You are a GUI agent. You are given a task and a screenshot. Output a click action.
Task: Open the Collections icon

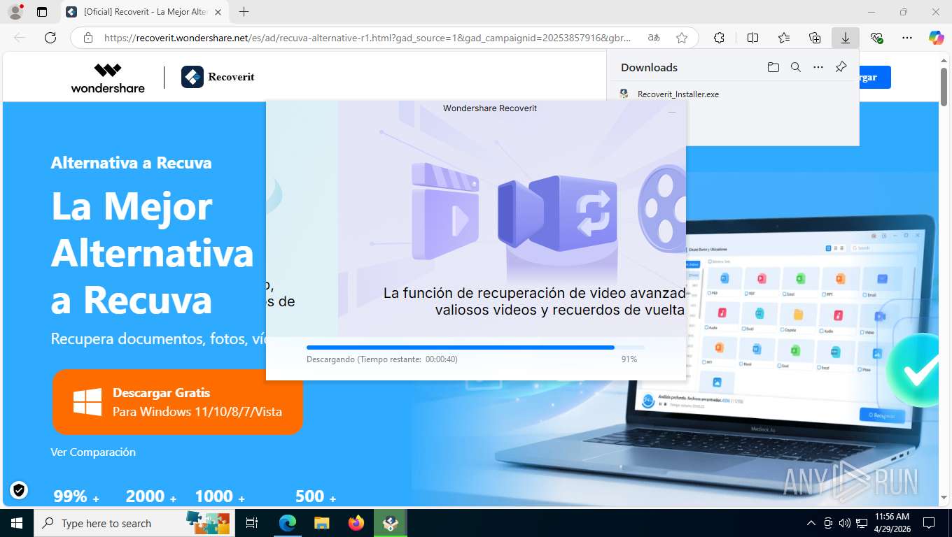pyautogui.click(x=815, y=38)
